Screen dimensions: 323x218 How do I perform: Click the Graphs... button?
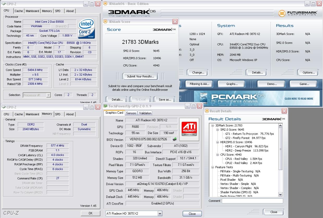click(x=232, y=84)
